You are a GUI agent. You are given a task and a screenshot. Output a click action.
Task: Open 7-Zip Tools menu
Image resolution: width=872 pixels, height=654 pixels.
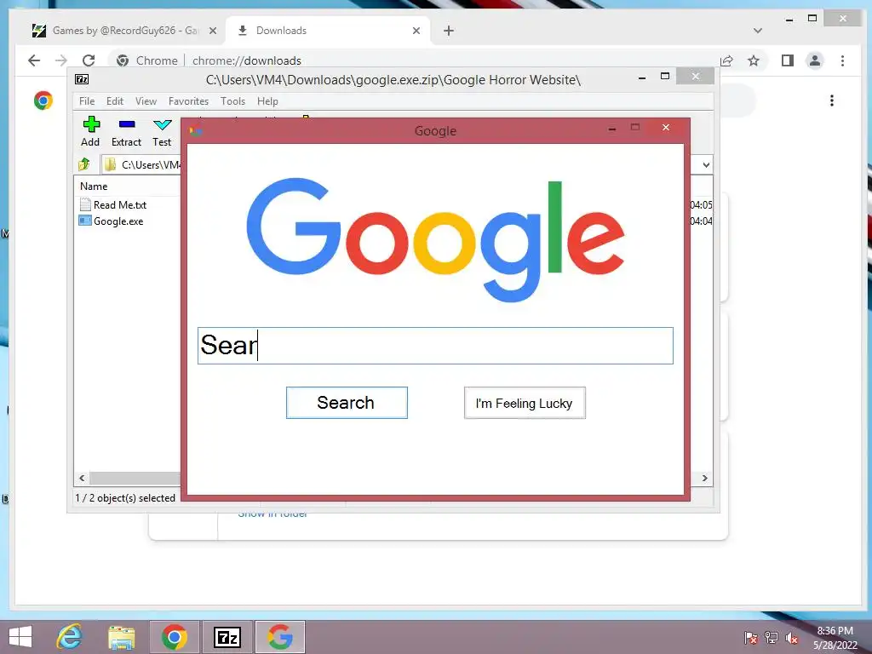pos(232,101)
